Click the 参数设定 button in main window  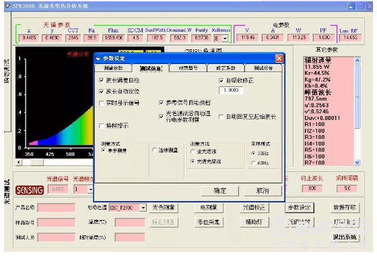coord(300,208)
